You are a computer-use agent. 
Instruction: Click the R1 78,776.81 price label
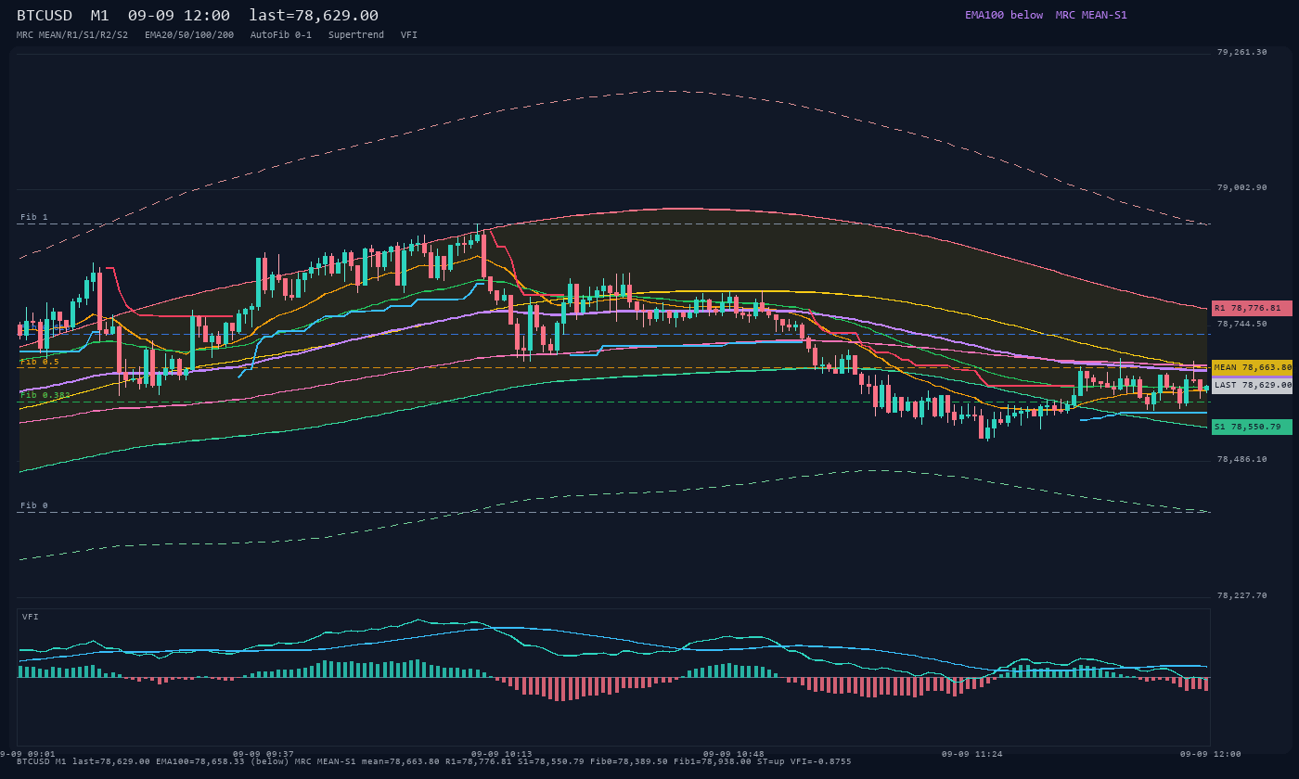(1252, 308)
